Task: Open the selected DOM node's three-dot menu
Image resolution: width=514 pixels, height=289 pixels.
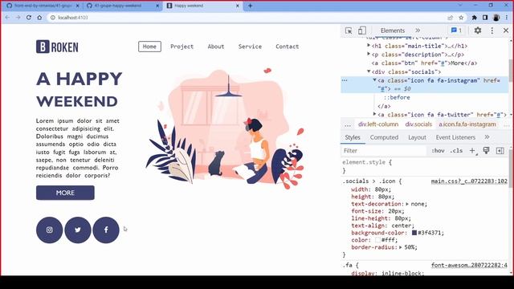Action: tap(345, 80)
